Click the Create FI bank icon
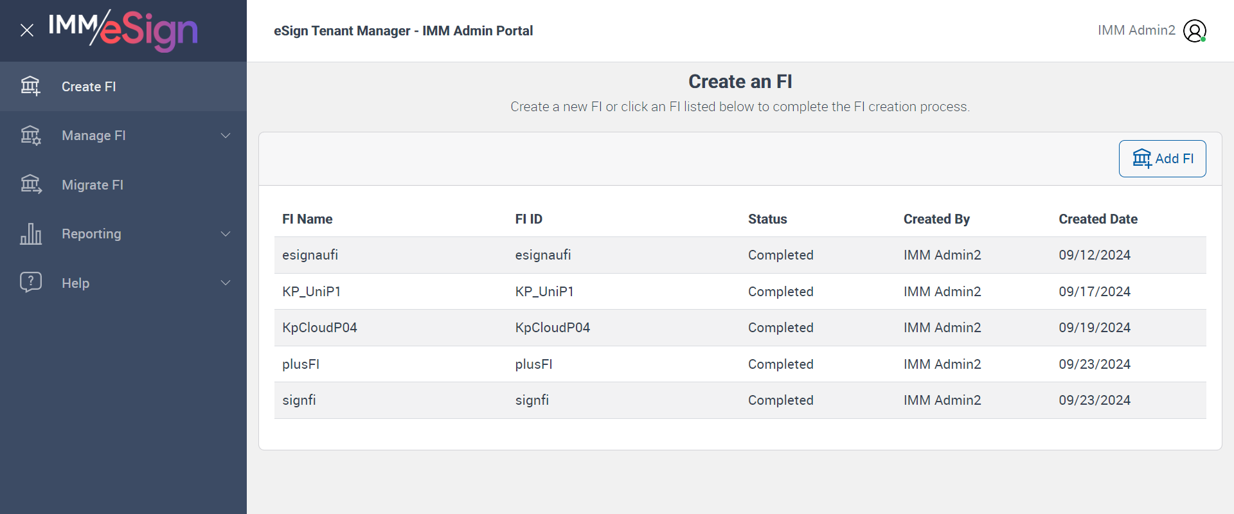Viewport: 1234px width, 514px height. pos(30,86)
